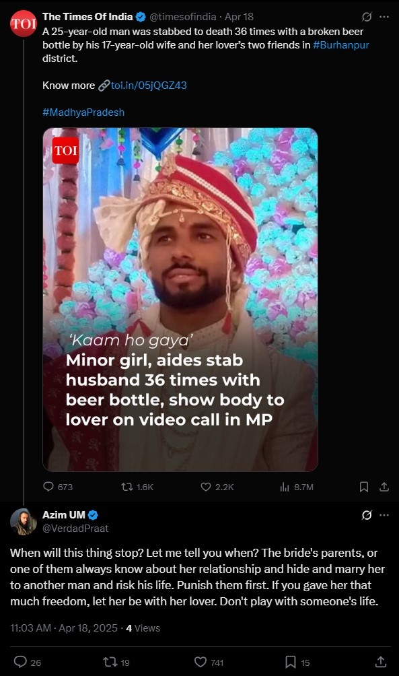This screenshot has height=676, width=399.
Task: Open the #MadhyaPradesh hashtag
Action: (83, 112)
